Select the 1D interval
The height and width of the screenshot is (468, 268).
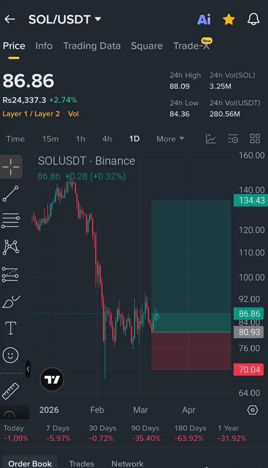(x=134, y=139)
